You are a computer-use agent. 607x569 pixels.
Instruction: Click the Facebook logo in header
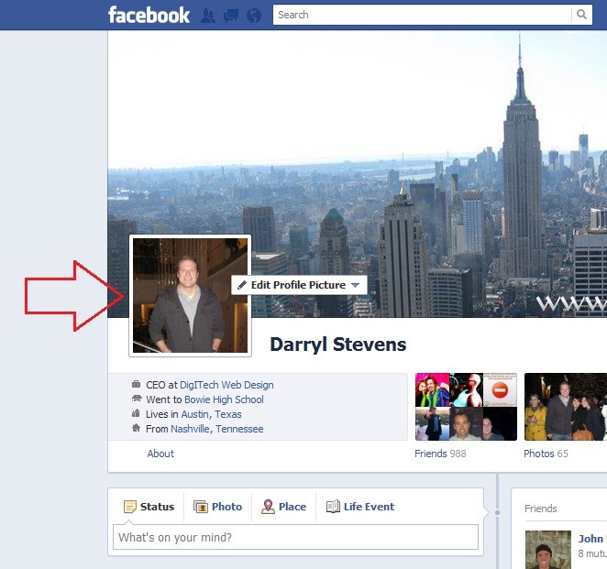(x=149, y=15)
